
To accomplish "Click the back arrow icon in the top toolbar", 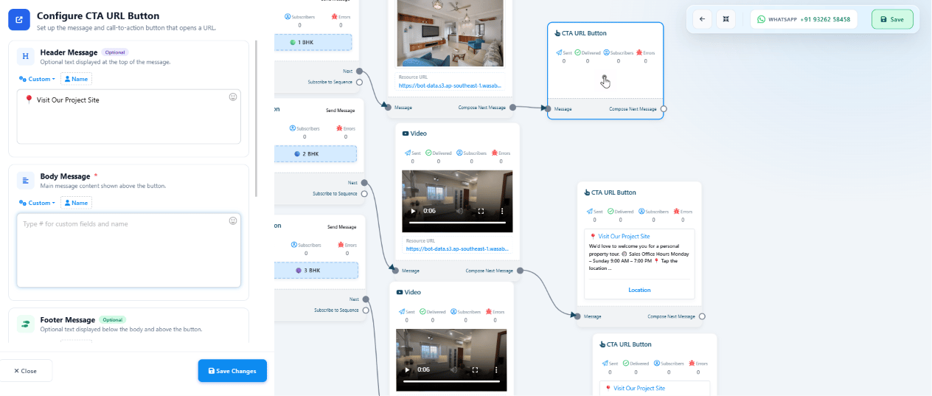I will (x=702, y=19).
